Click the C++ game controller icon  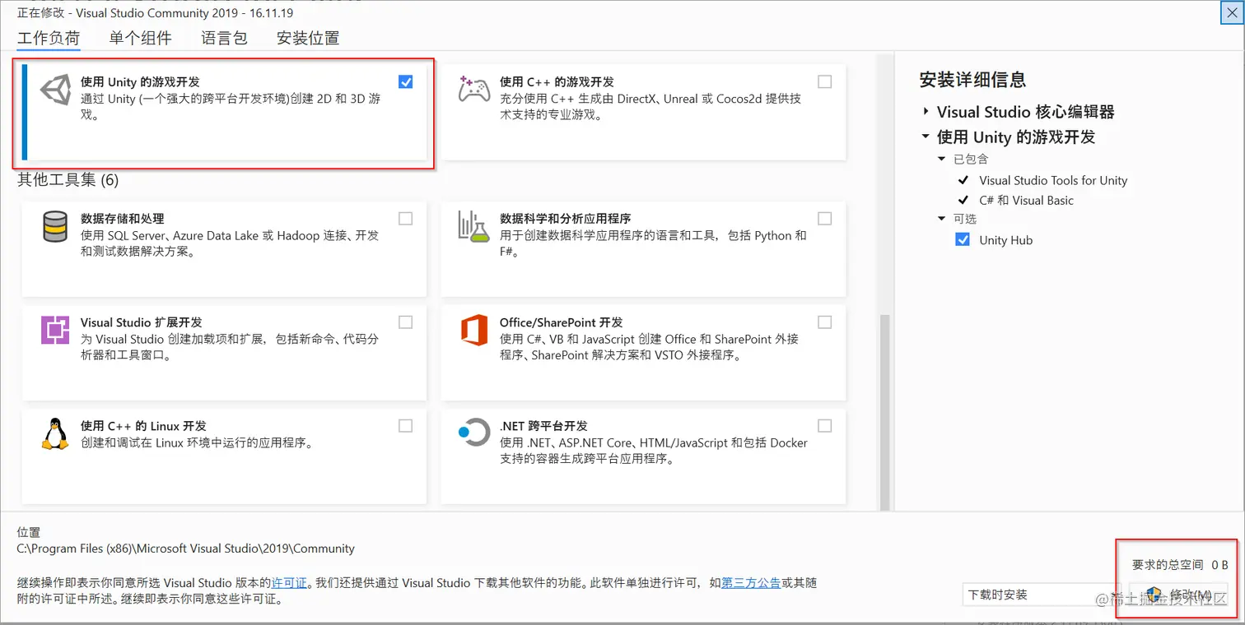tap(474, 89)
